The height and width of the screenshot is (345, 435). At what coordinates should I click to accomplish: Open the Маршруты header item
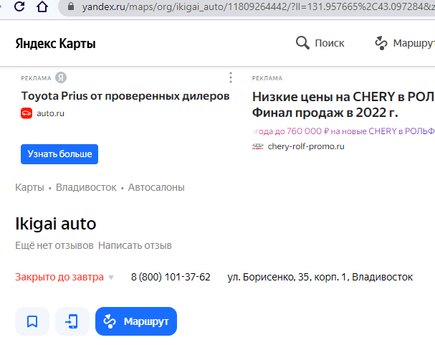[x=414, y=43]
